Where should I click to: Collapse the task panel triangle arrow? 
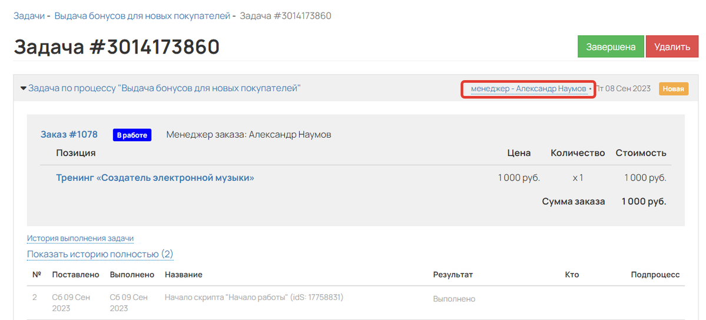click(24, 89)
